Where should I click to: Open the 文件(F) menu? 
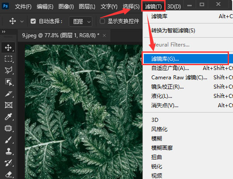[x=23, y=7]
